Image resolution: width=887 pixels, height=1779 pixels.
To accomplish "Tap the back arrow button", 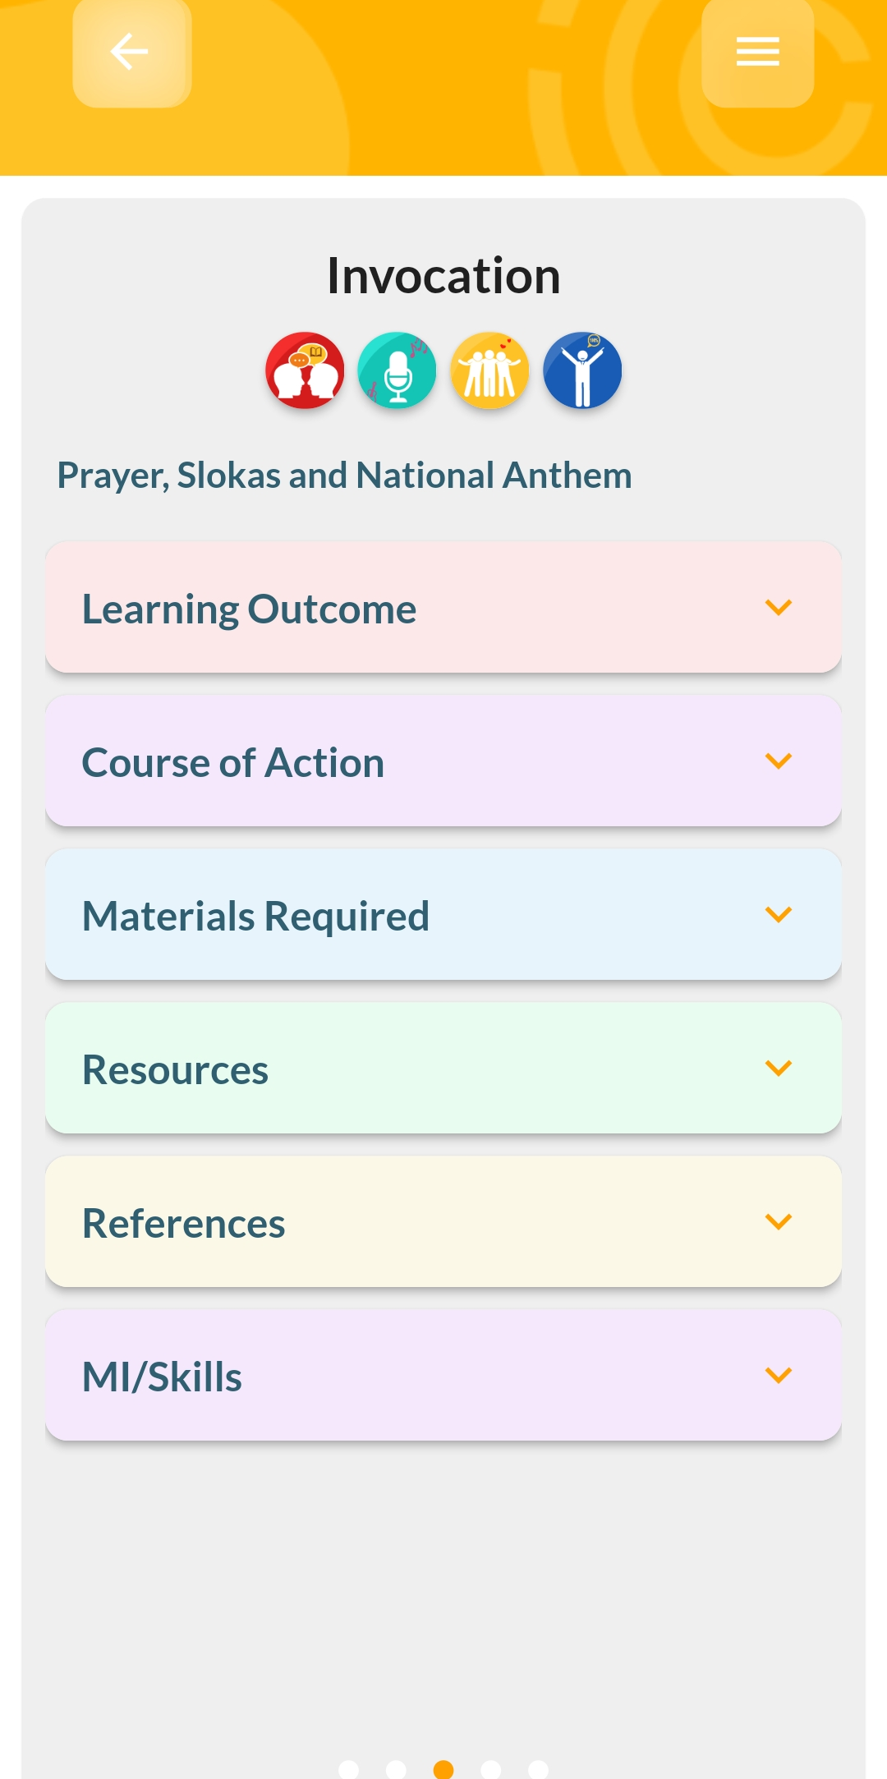I will 131,53.
